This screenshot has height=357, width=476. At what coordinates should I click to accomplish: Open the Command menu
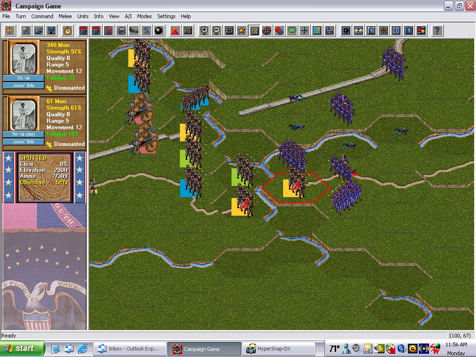[42, 16]
